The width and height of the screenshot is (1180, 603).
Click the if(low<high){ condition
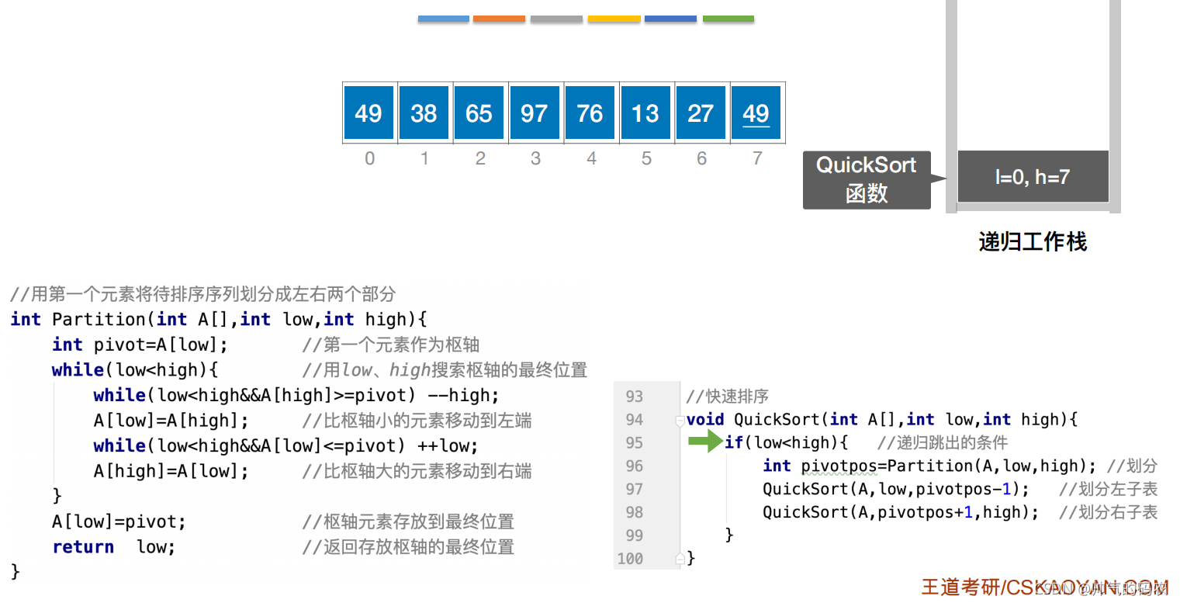(x=786, y=442)
